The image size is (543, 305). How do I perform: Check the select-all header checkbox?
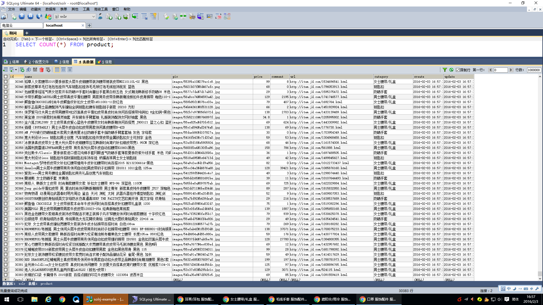click(6, 77)
